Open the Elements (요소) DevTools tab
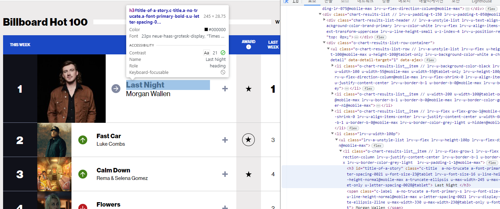Viewport: 500px width, 209px height. (312, 2)
